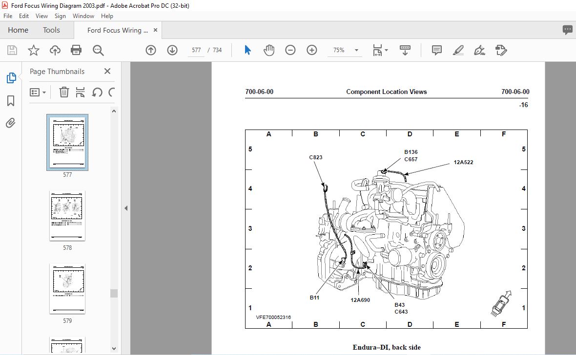Click the 'Component Location Views' heading
Viewport: 576px width, 355px height.
pyautogui.click(x=387, y=92)
